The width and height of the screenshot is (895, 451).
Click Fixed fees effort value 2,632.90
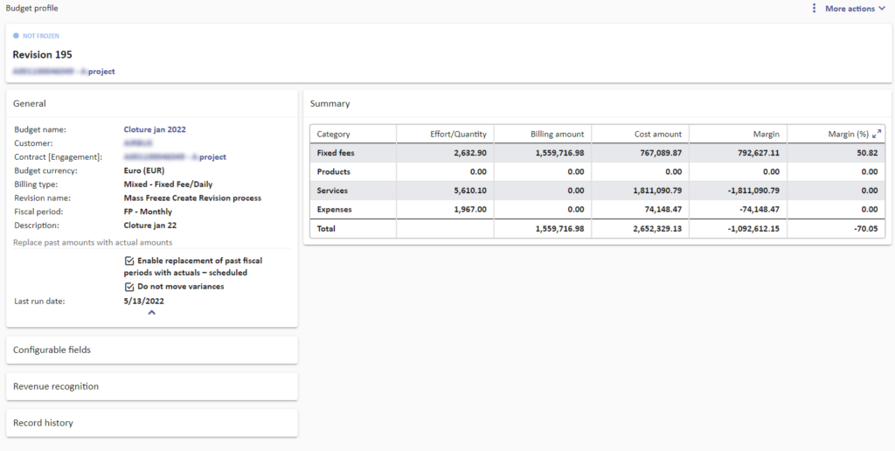(x=470, y=153)
